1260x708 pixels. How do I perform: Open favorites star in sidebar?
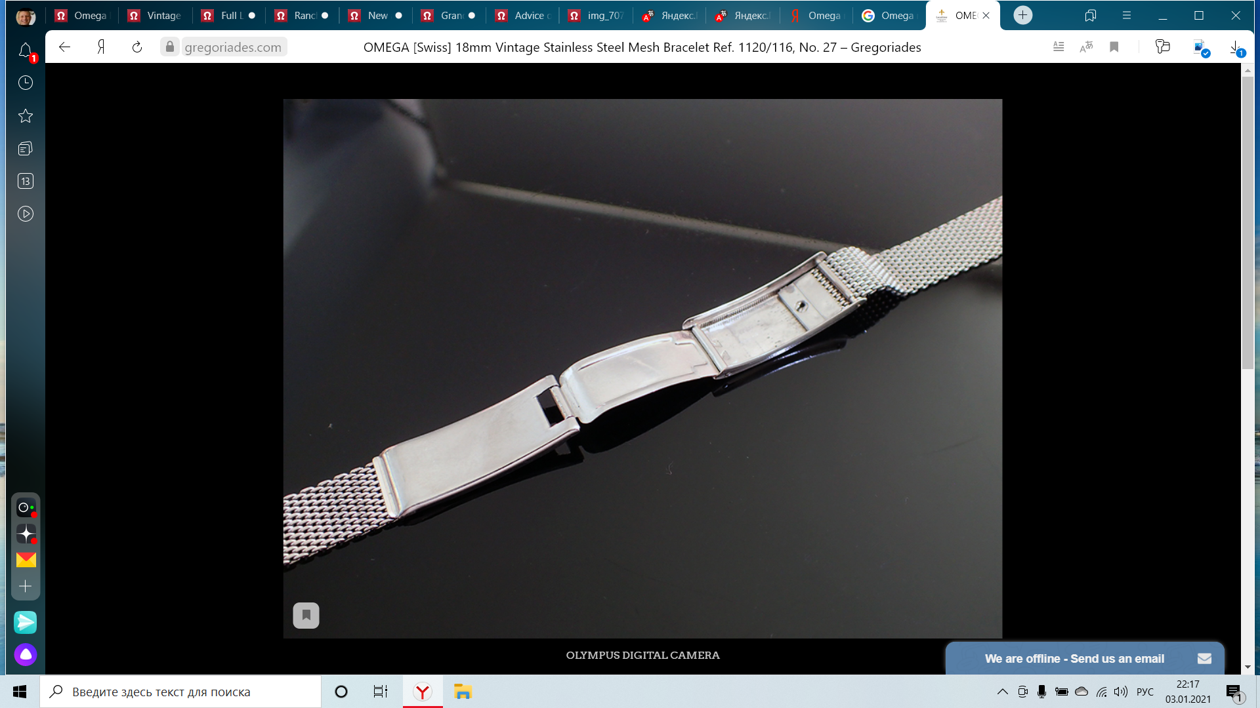point(26,116)
